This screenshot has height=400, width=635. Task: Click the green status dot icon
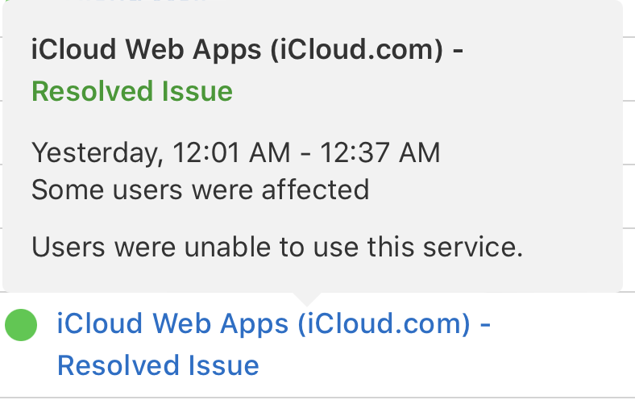[21, 325]
